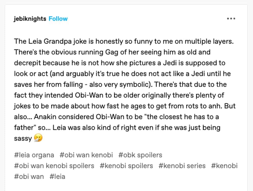Open the #obi wan kenobi spoilers tag

(54, 166)
